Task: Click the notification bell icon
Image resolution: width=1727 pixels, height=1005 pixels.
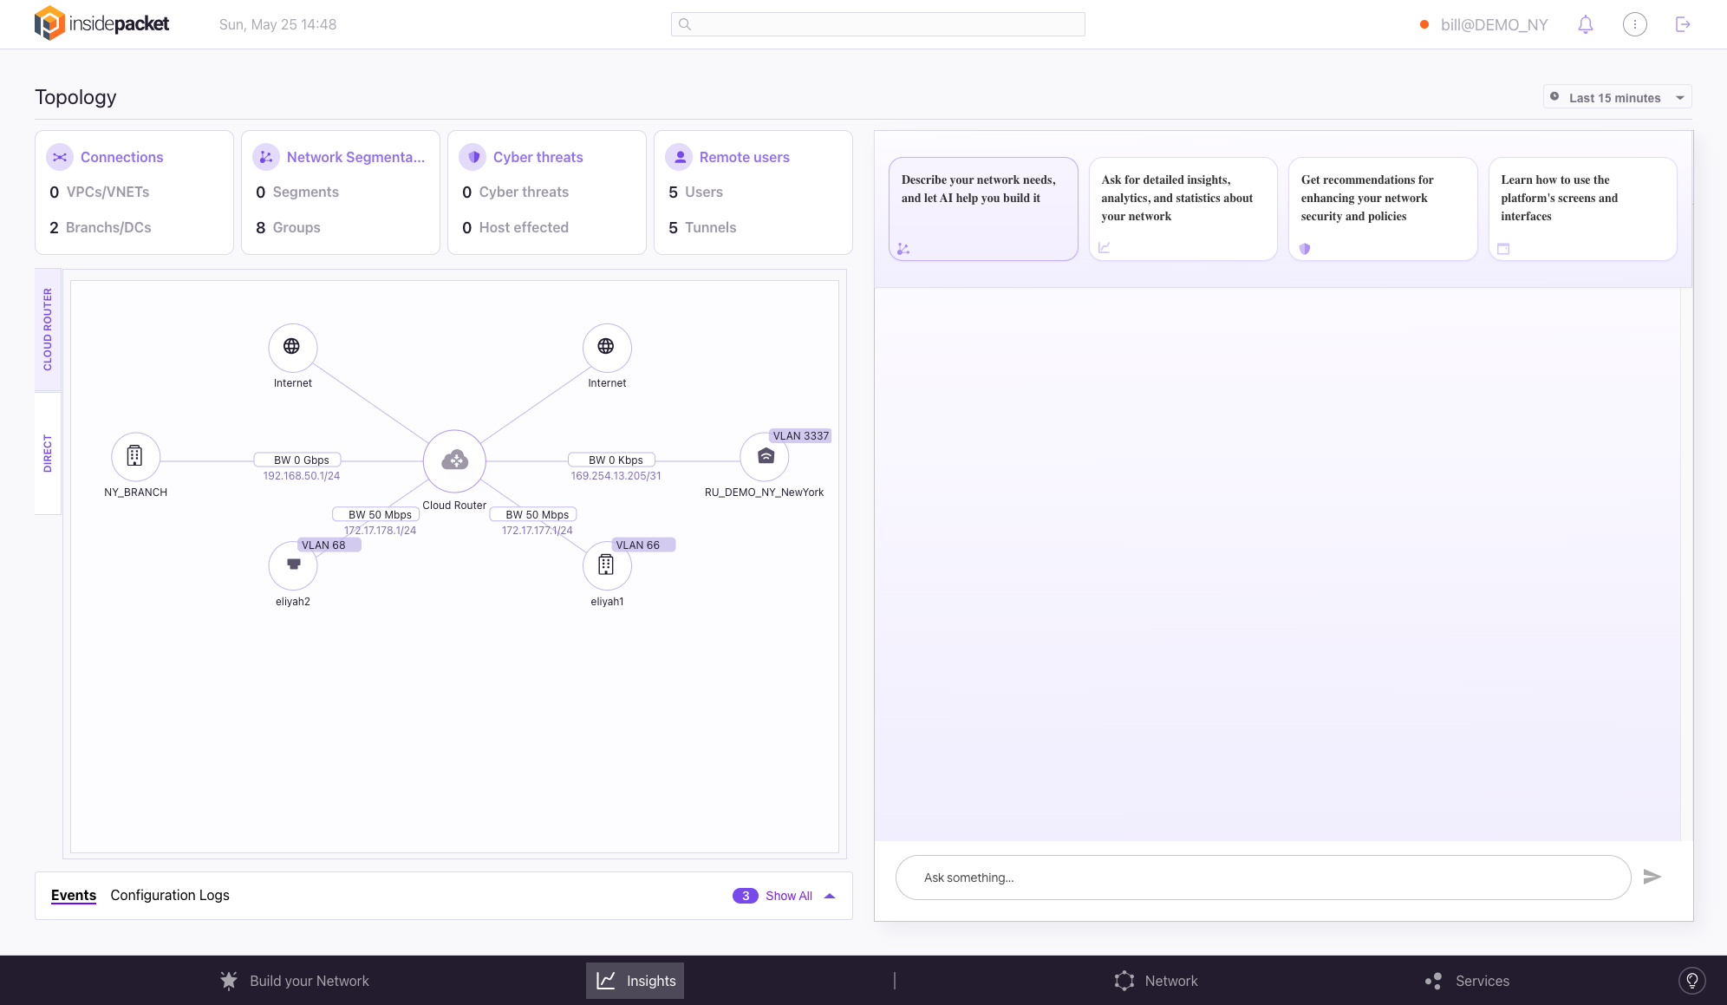Action: (1585, 24)
